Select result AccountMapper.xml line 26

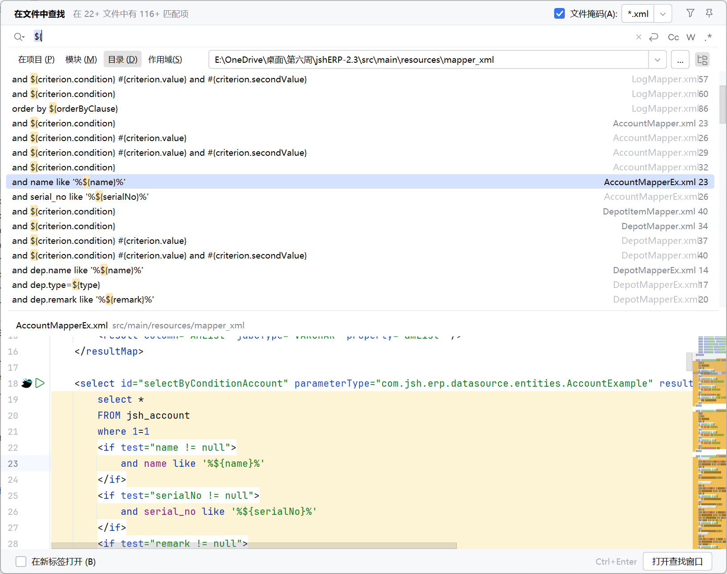360,138
